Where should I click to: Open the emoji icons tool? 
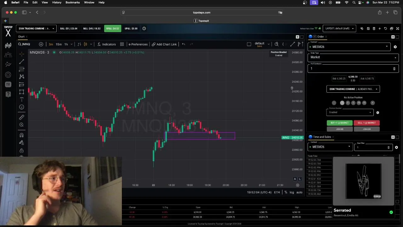click(x=21, y=107)
